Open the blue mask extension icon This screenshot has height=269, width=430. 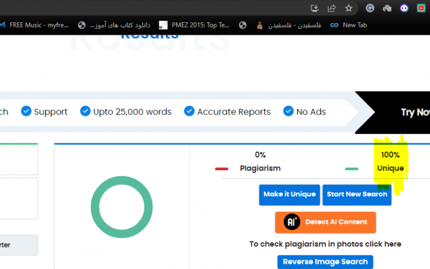click(404, 8)
